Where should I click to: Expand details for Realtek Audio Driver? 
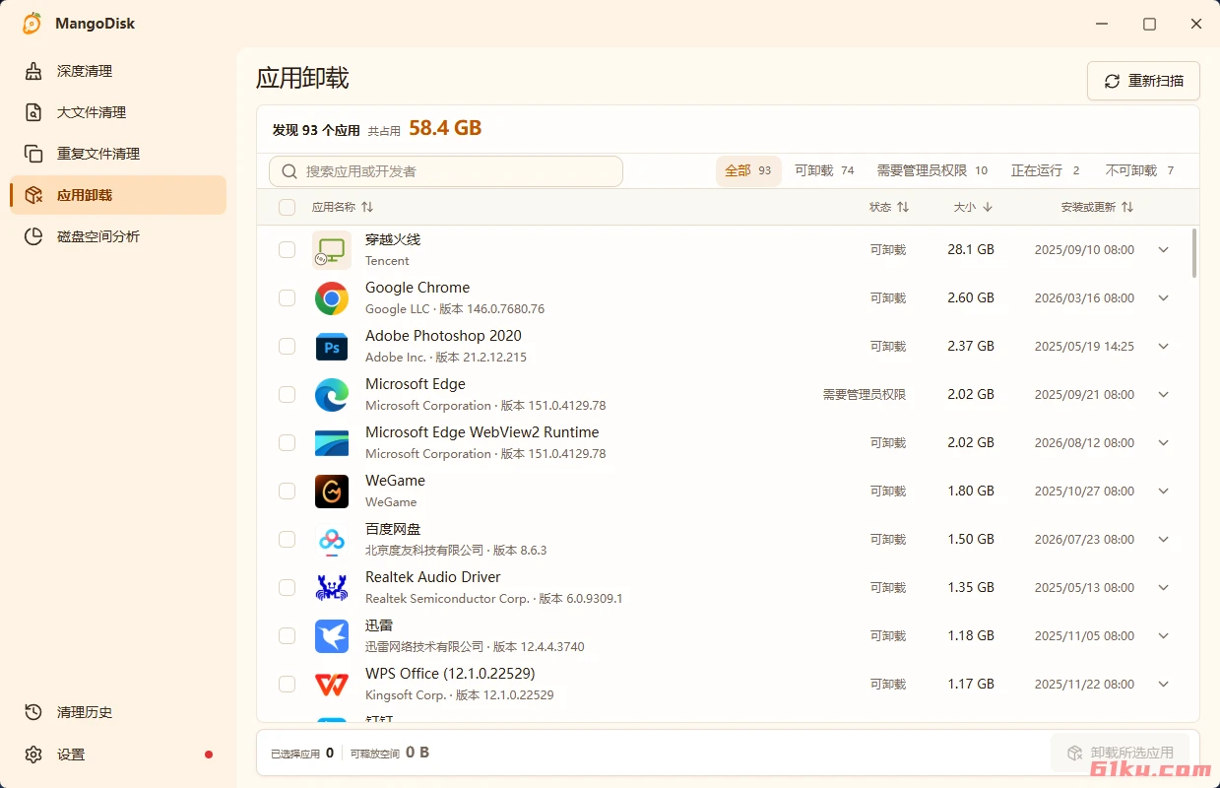click(x=1164, y=588)
